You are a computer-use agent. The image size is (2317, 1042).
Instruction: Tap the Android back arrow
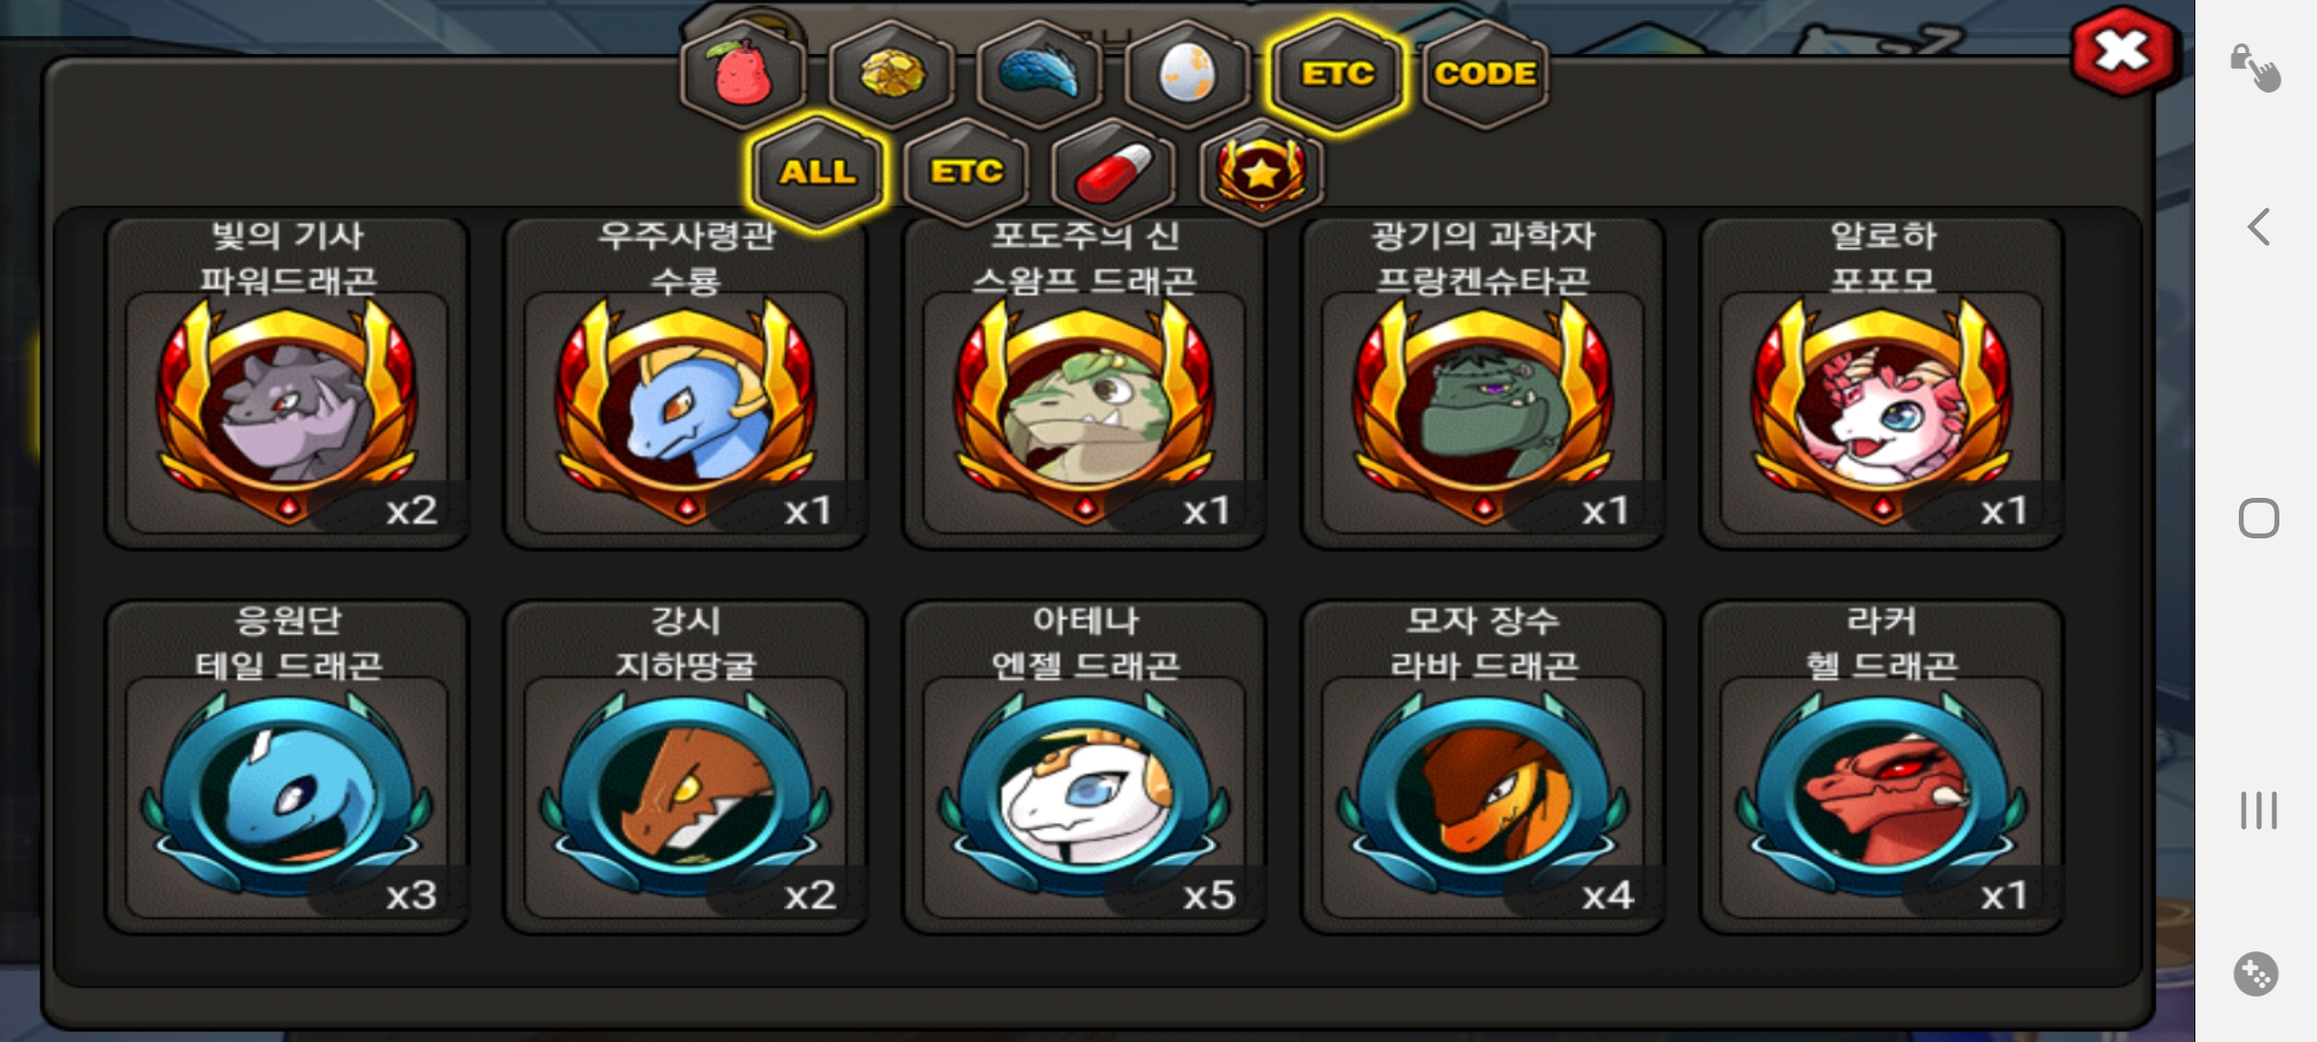tap(2258, 228)
